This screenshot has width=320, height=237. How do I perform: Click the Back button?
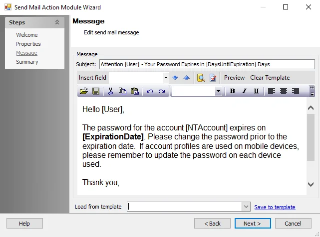click(x=212, y=224)
